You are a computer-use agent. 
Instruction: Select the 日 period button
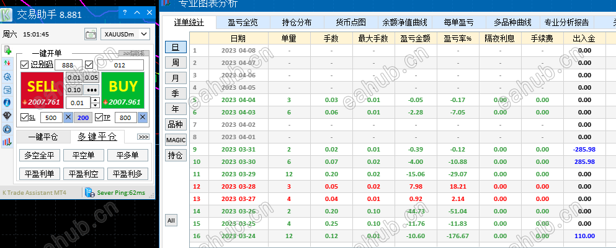tap(176, 47)
